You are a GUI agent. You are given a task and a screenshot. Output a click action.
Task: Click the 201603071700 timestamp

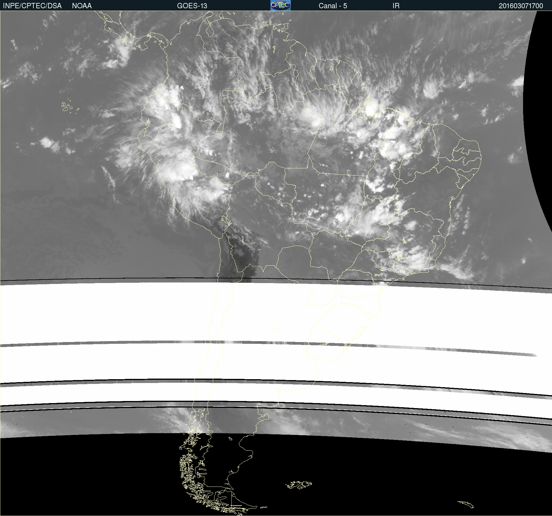[x=521, y=6]
